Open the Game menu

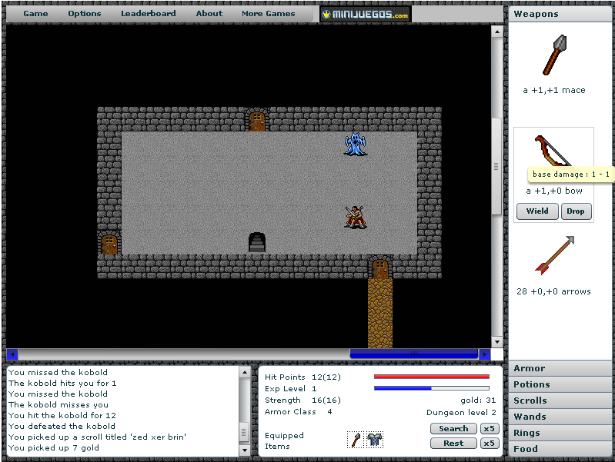pos(35,14)
